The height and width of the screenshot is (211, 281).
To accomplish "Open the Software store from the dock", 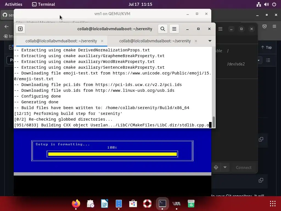I will [133, 204].
